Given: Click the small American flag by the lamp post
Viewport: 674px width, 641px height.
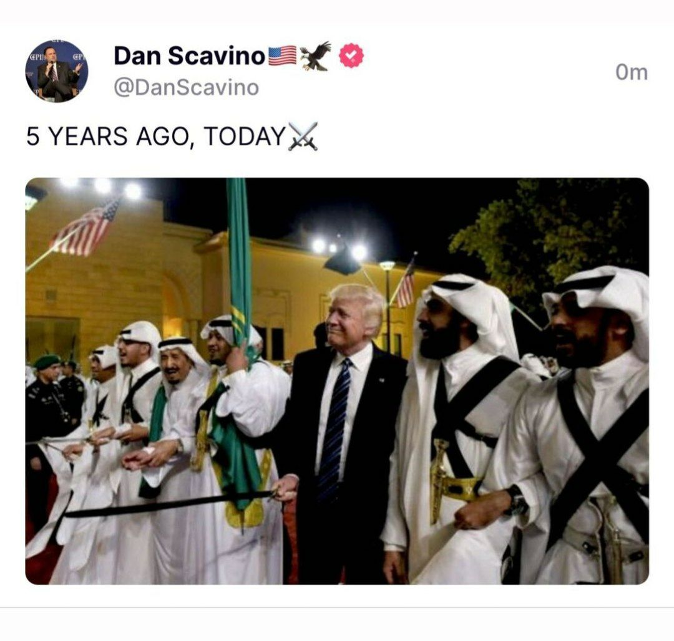Looking at the screenshot, I should click(406, 284).
